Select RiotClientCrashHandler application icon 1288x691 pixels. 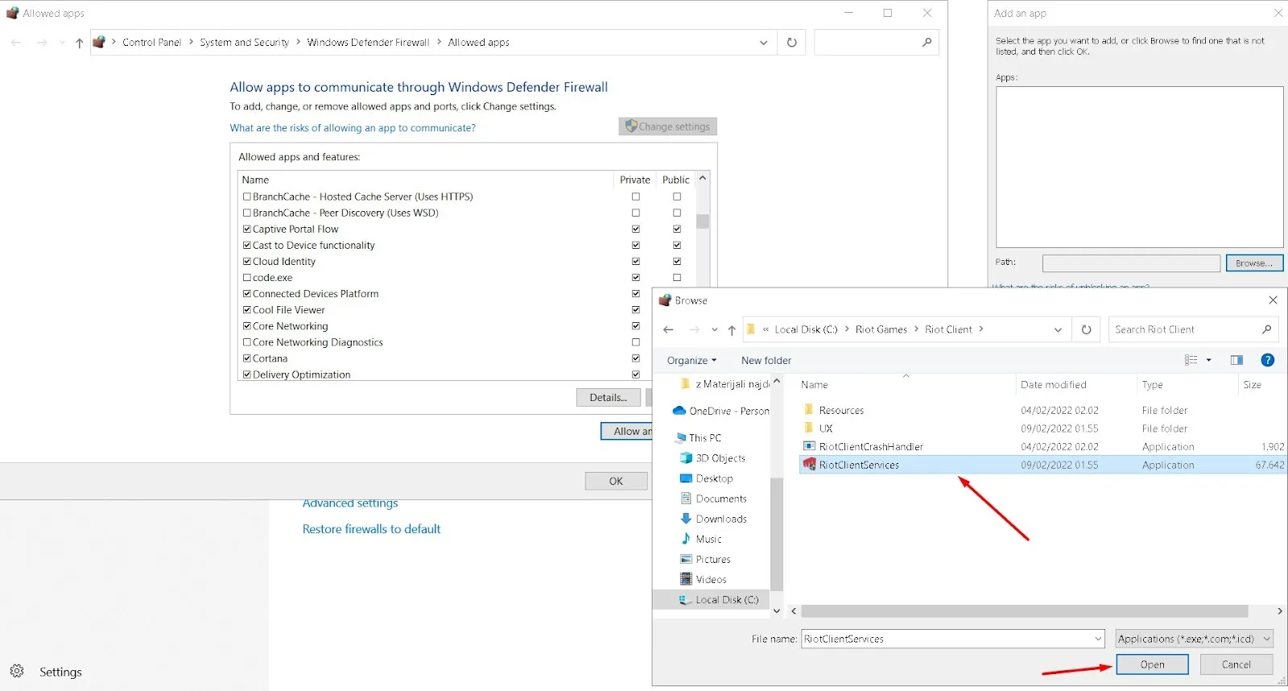click(x=809, y=446)
